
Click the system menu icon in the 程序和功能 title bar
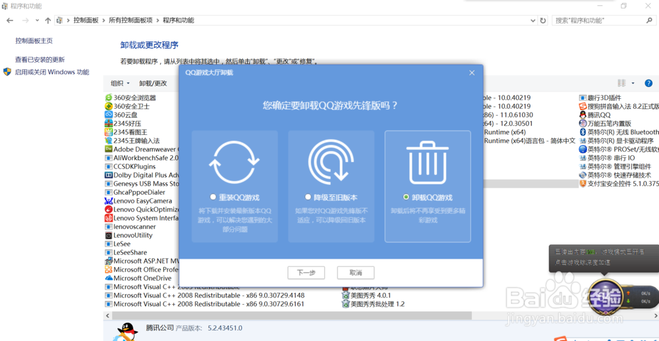coord(4,7)
